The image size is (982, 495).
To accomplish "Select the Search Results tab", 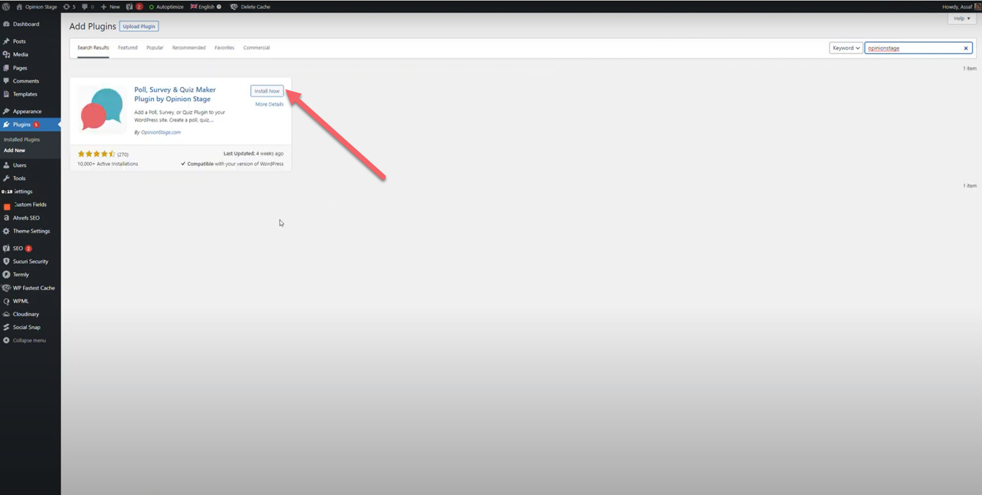I will [x=93, y=48].
